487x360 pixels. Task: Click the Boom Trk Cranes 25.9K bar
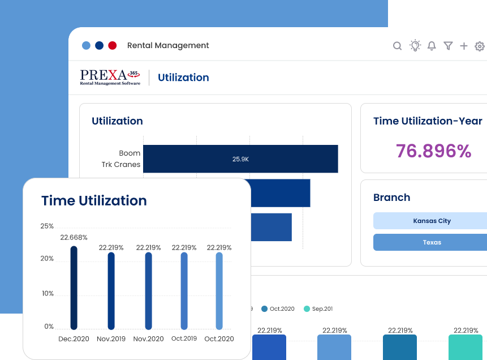click(240, 159)
